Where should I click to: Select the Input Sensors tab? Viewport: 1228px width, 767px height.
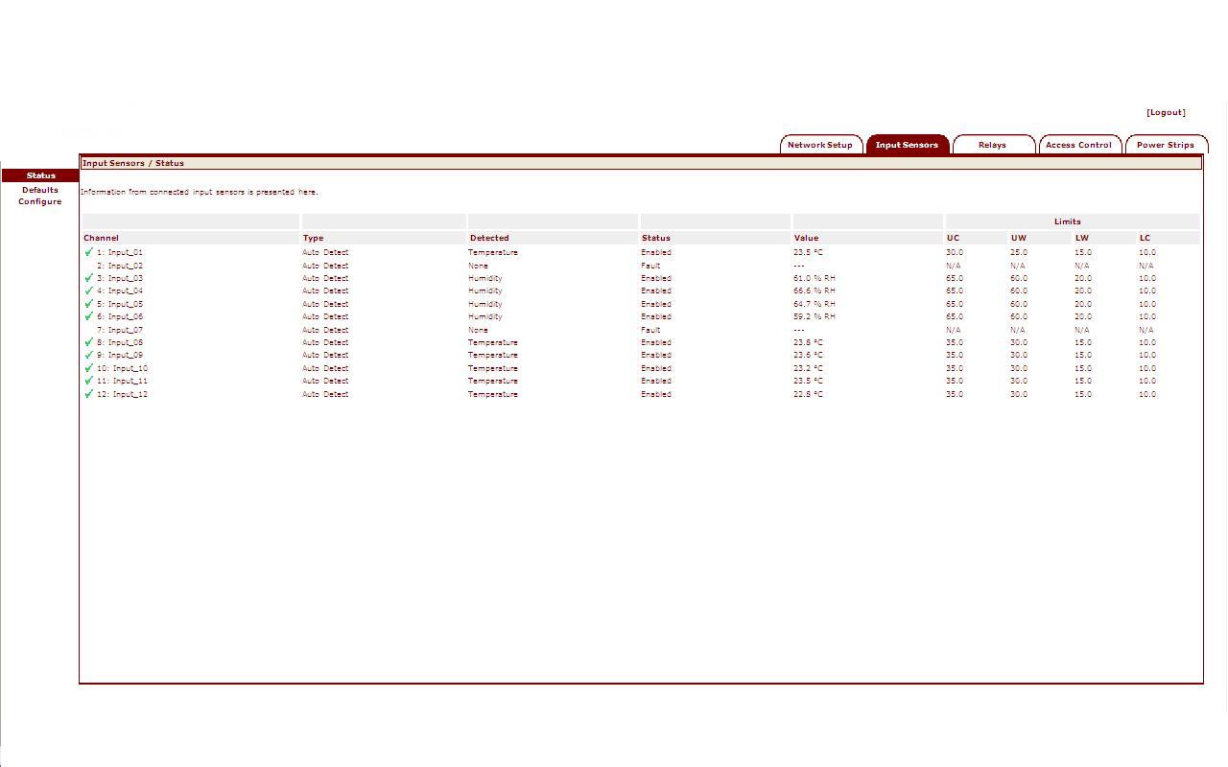click(x=907, y=145)
